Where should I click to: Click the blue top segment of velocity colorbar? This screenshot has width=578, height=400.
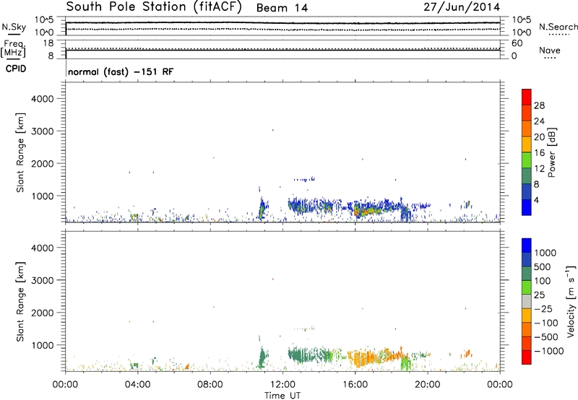(x=527, y=245)
